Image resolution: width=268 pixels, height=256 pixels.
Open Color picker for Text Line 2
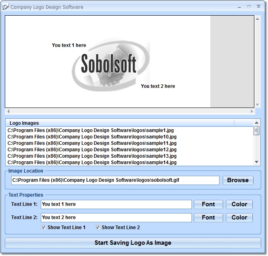(239, 217)
